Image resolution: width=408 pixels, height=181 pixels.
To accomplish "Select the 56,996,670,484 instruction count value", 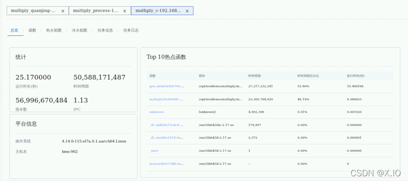I will 42,100.
